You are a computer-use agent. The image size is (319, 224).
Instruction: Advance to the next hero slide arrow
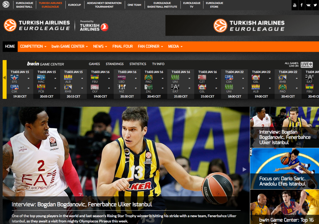click(244, 169)
